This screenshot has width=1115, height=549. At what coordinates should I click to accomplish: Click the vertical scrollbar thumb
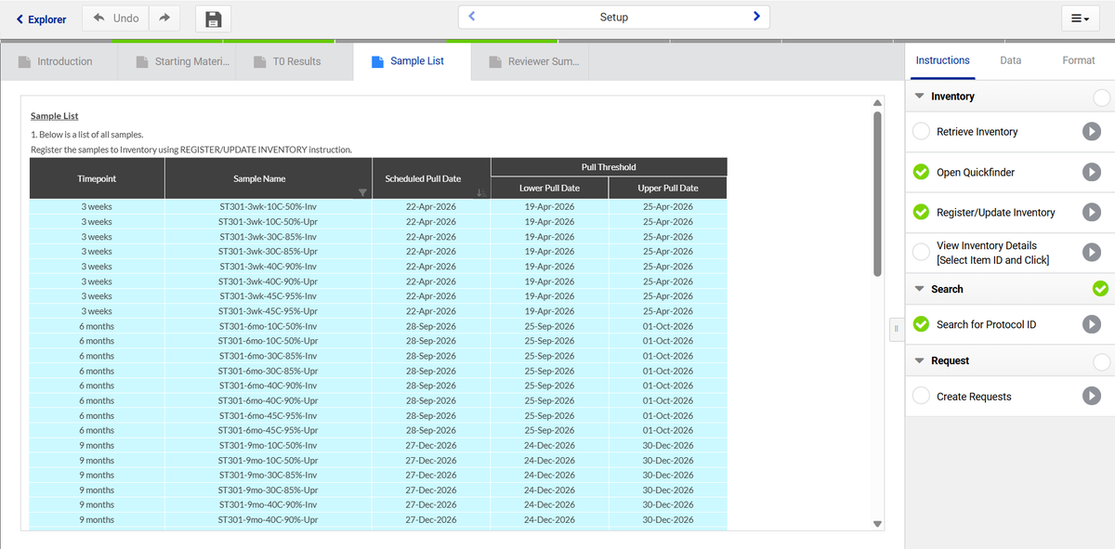click(x=877, y=193)
